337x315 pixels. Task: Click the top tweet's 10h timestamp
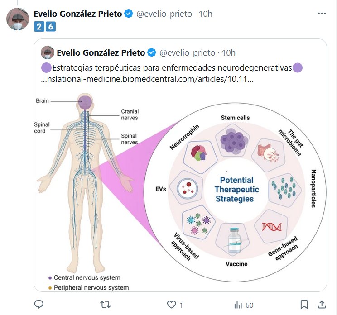(205, 14)
